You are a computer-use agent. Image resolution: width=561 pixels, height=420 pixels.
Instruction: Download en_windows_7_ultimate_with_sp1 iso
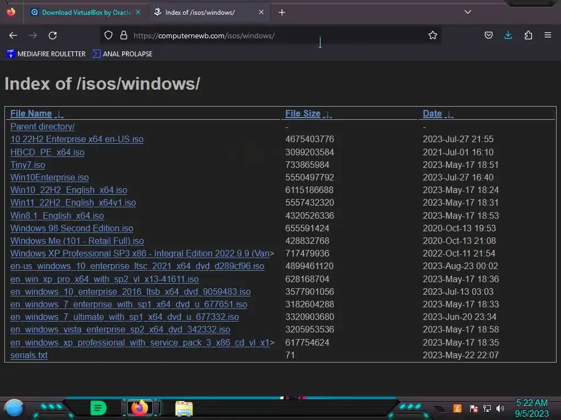pos(124,317)
